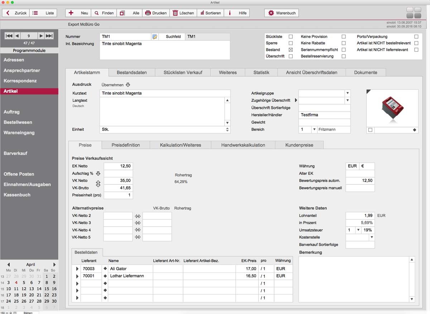
Task: Open the Artikelgruppe dropdown
Action: pos(347,93)
